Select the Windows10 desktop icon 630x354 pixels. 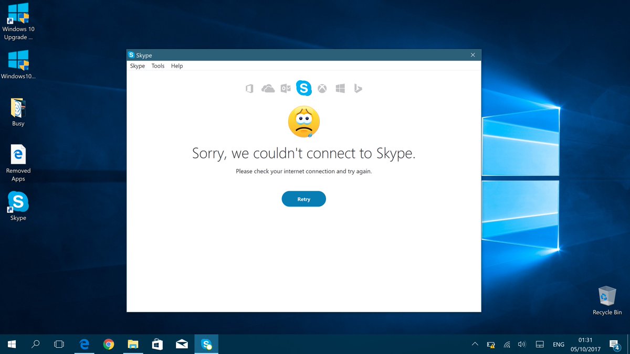(x=18, y=65)
